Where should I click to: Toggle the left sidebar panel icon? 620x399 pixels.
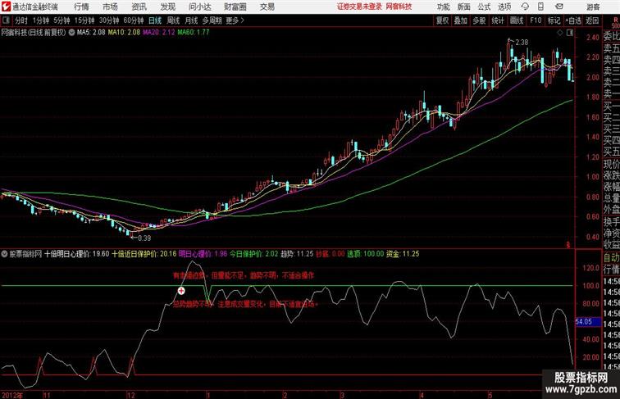[x=6, y=20]
